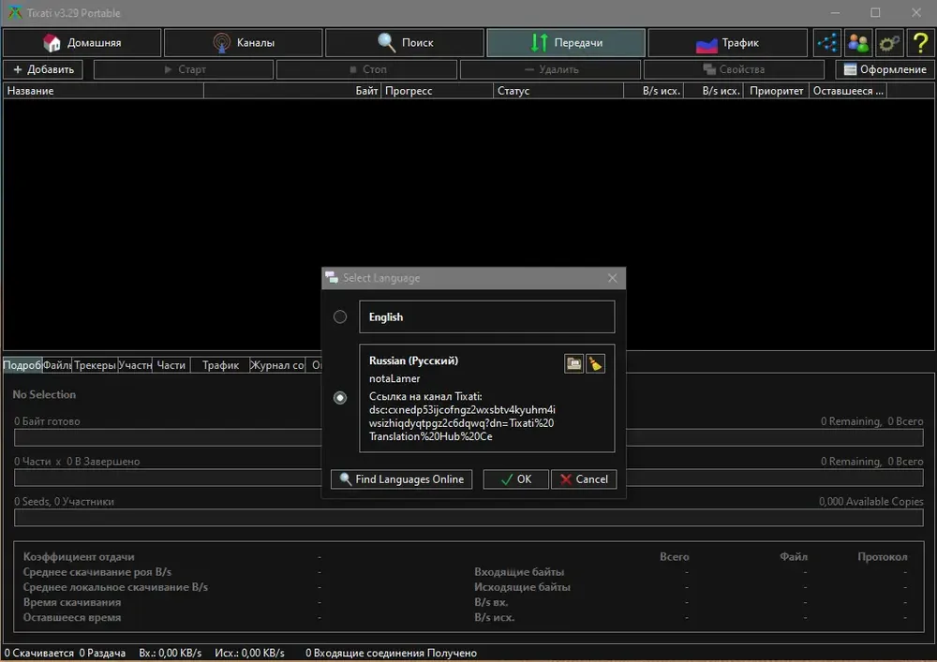Click the broom icon in Russian entry
Viewport: 937px width, 662px height.
point(595,363)
